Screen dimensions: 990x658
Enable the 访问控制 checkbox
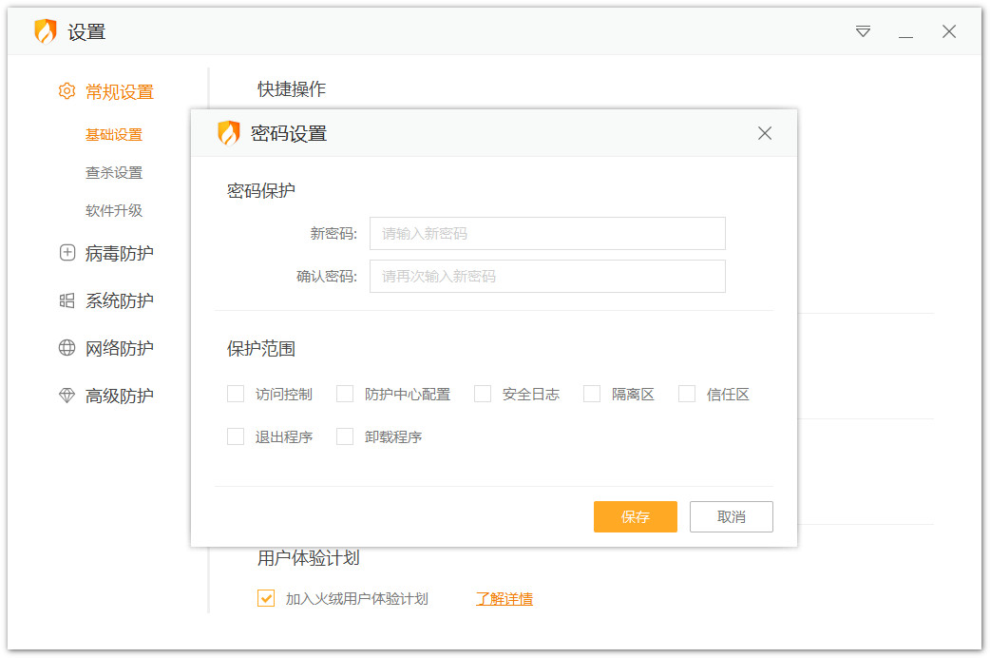point(236,394)
